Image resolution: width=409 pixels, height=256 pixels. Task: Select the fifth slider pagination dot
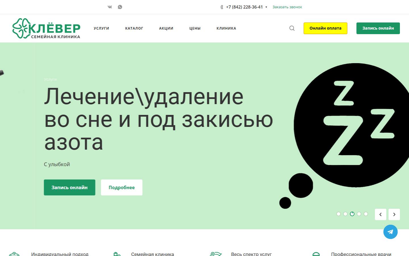[x=366, y=214]
